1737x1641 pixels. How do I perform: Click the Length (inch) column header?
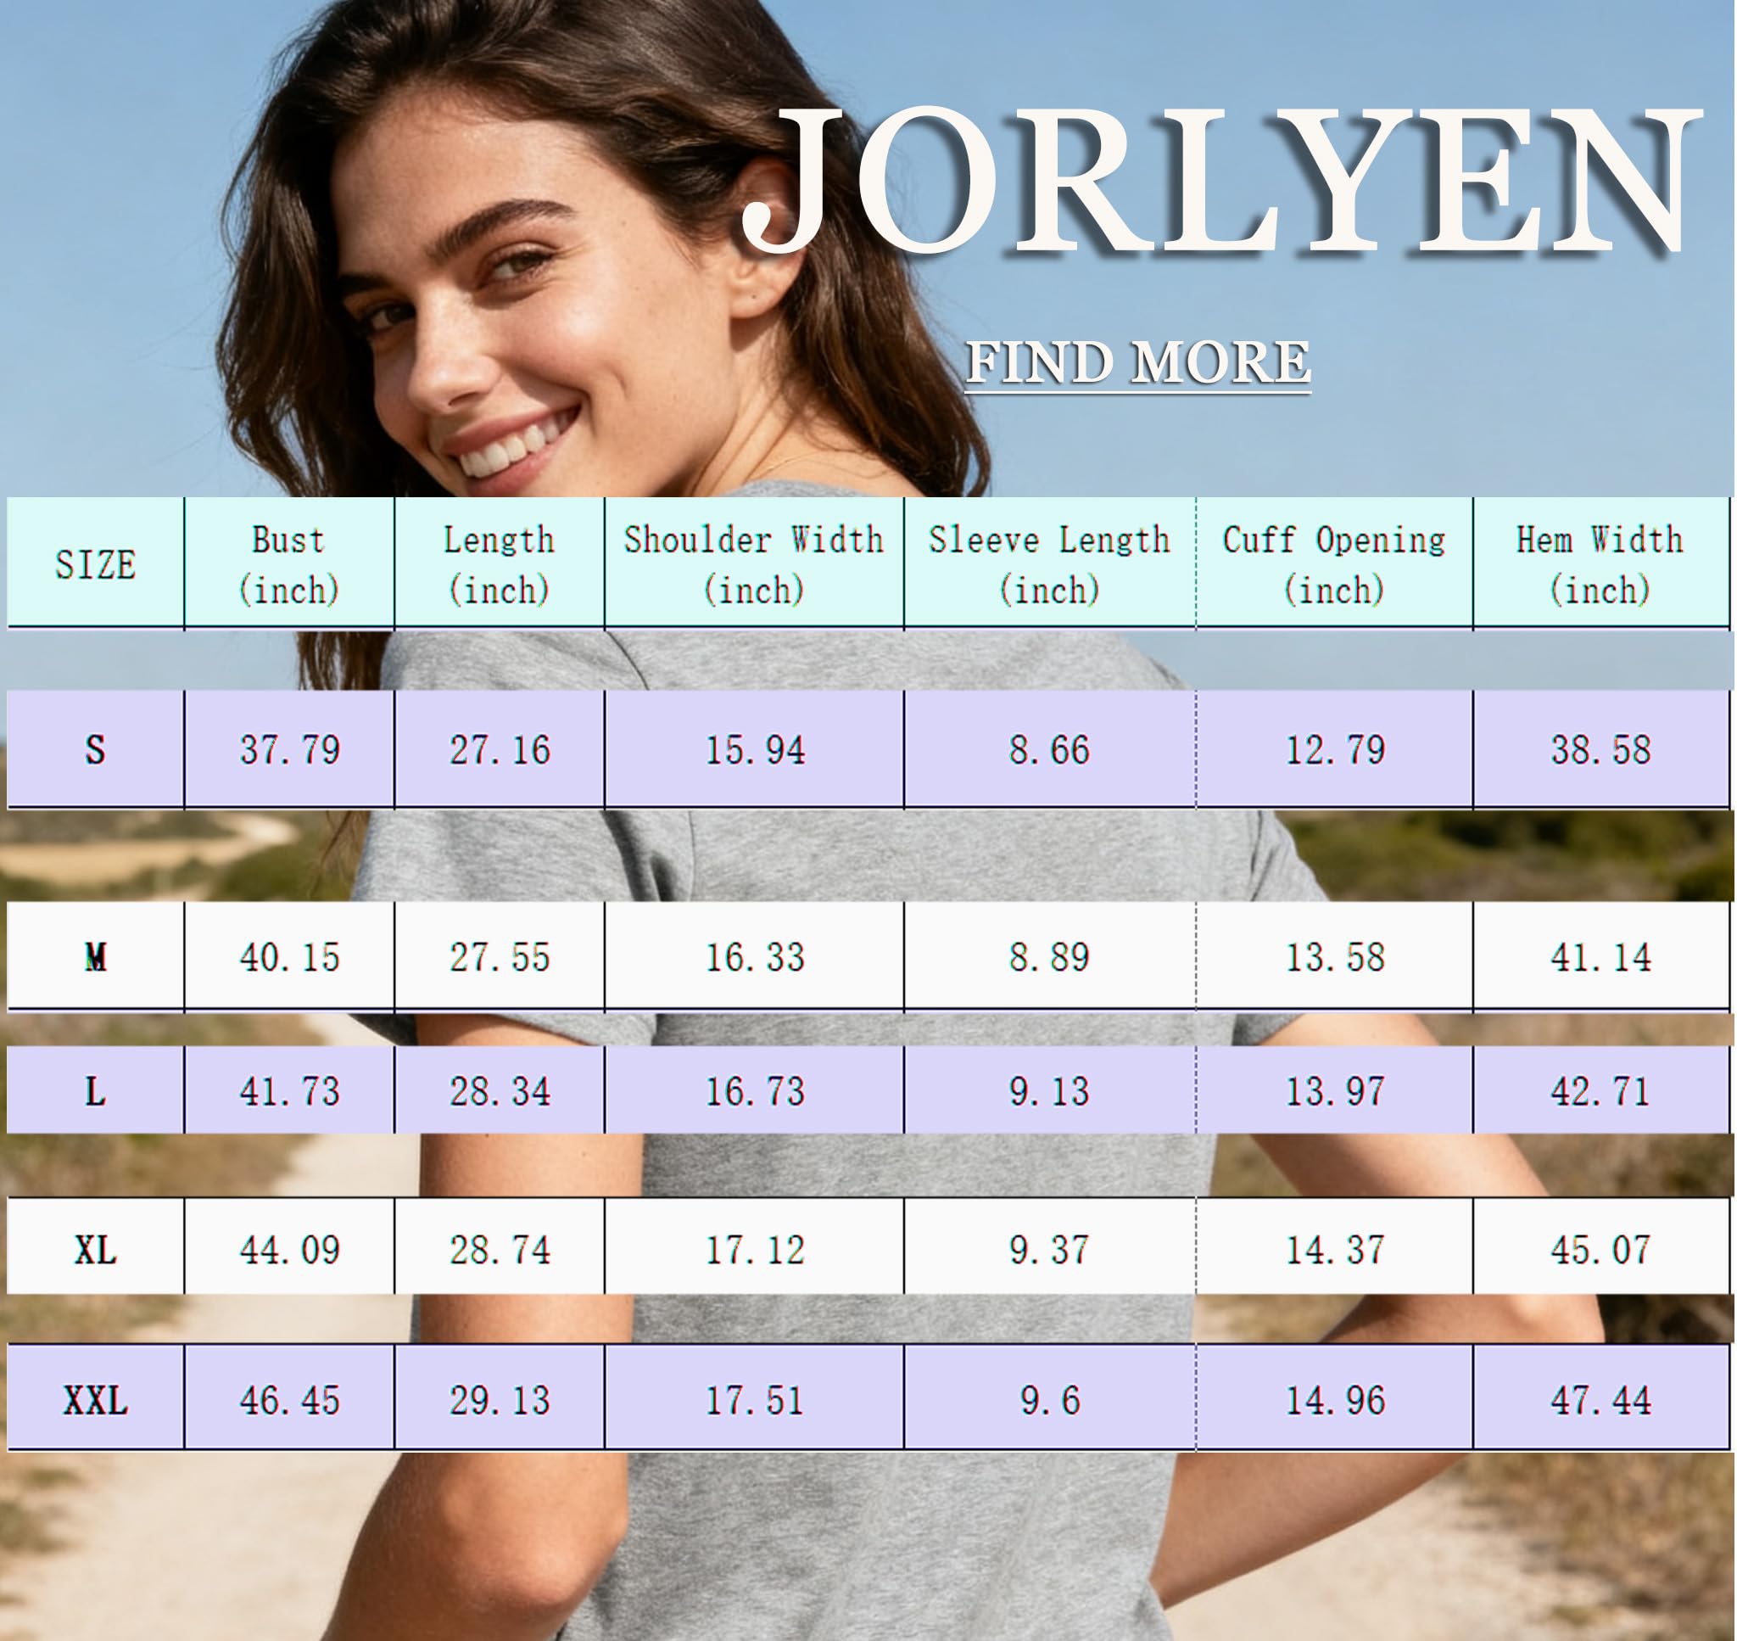tap(500, 564)
